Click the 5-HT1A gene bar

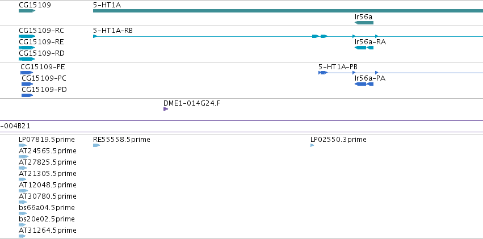click(288, 11)
